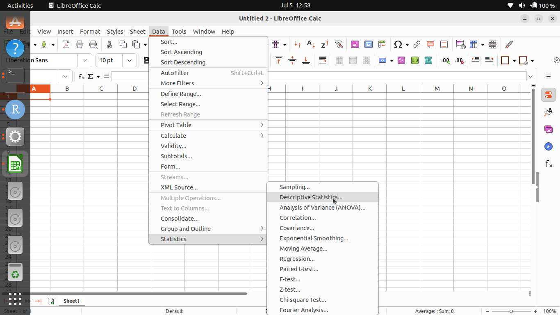Toggle the AutoFilter funnel icon
This screenshot has height=315, width=560.
[339, 44]
